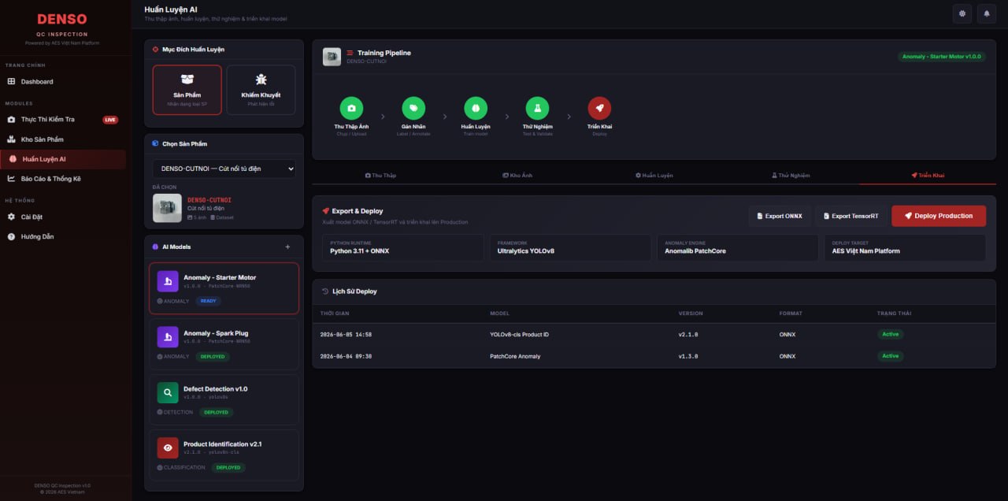Click the Dashboard grid icon in sidebar
The height and width of the screenshot is (501, 1008).
point(11,81)
